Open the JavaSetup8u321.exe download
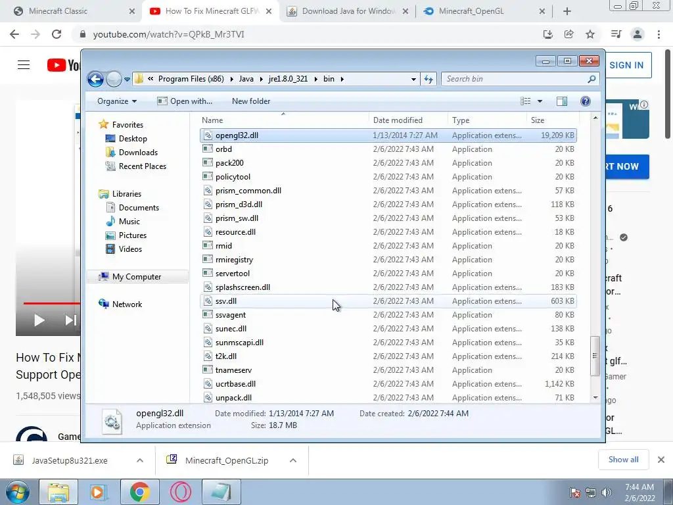Screen dimensions: 673x505 70,460
